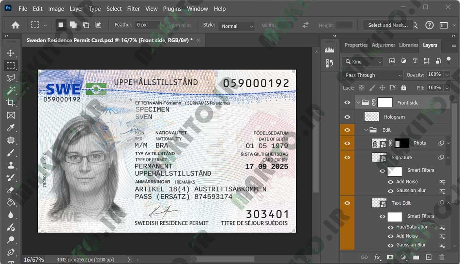The height and width of the screenshot is (264, 460).
Task: Hide the Hologram layer
Action: (x=347, y=117)
